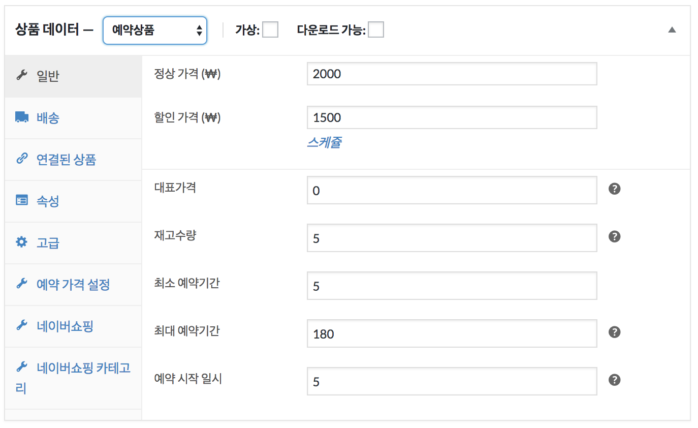Click the chain link icon for 연결된 상품
This screenshot has height=428, width=698.
21,159
